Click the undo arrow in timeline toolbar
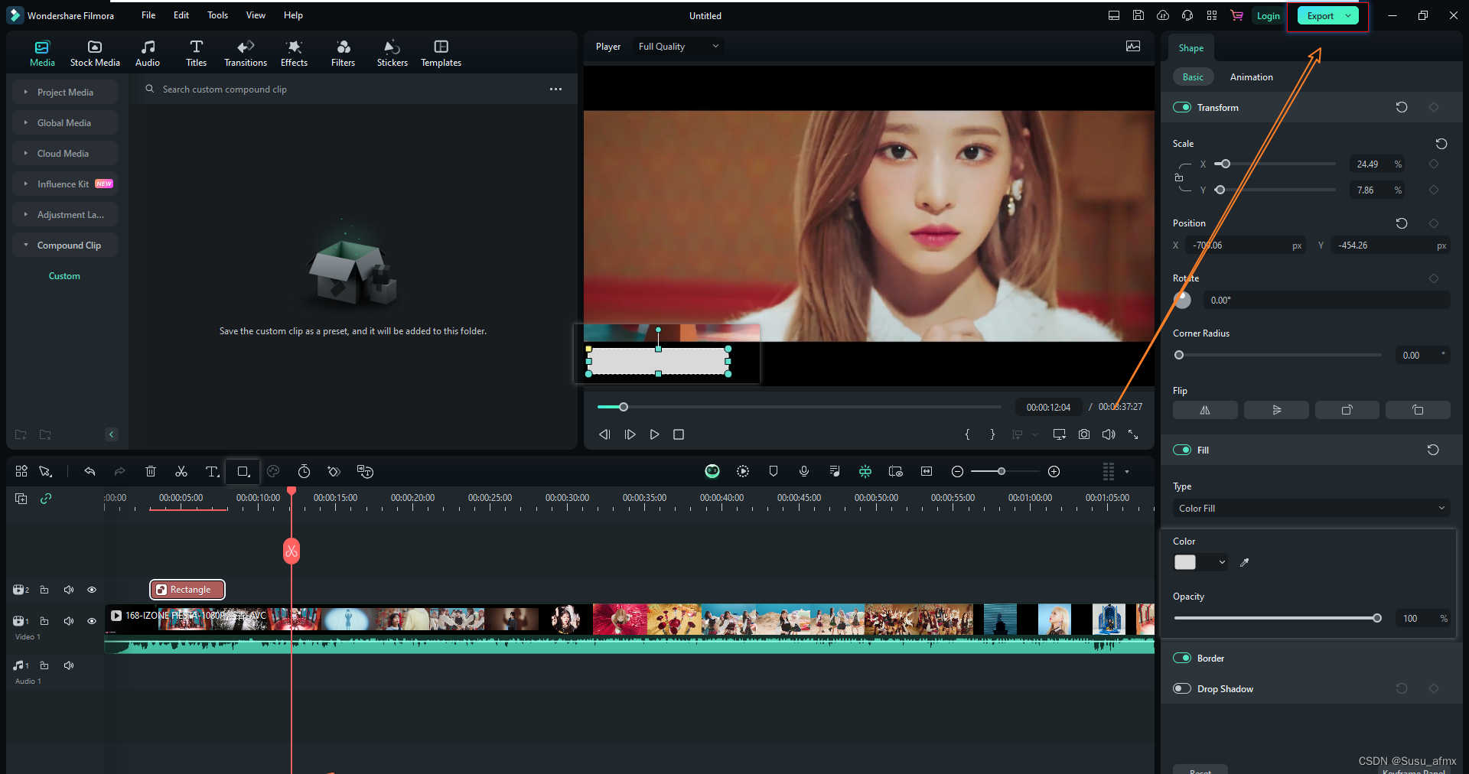 click(90, 472)
